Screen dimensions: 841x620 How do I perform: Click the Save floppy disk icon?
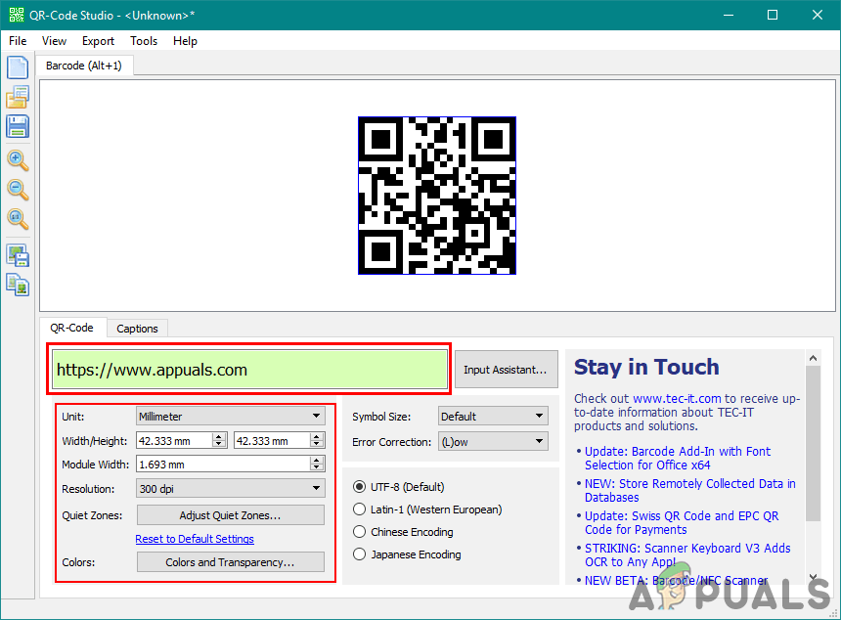tap(18, 126)
